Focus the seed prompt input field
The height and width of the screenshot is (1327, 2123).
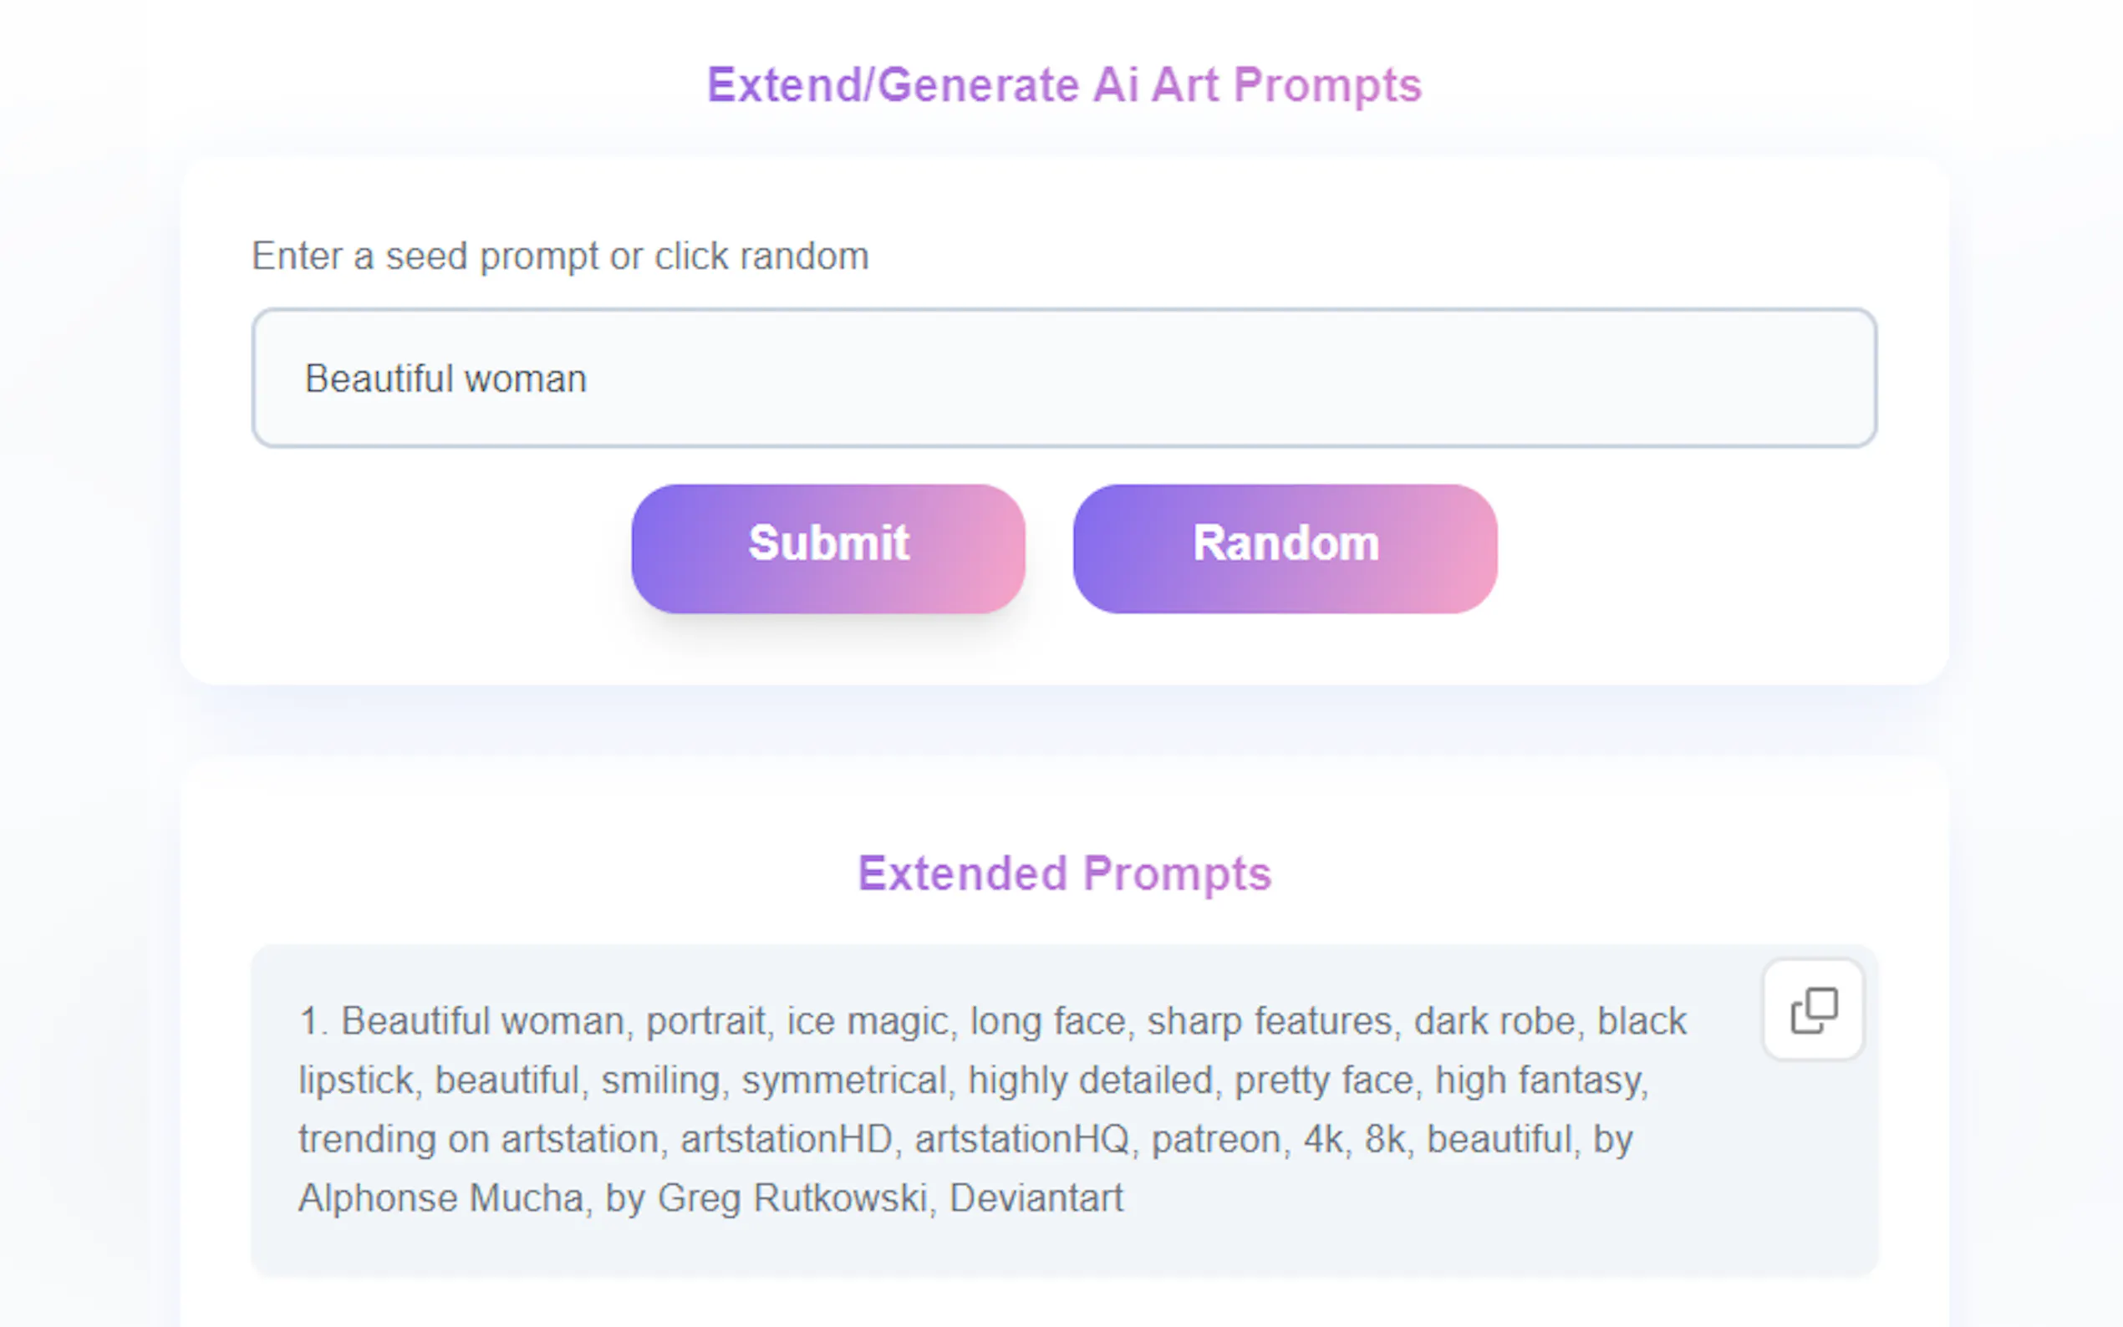[x=1063, y=379]
